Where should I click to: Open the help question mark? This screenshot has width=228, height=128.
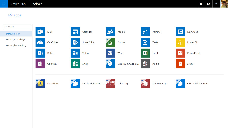(216, 4)
